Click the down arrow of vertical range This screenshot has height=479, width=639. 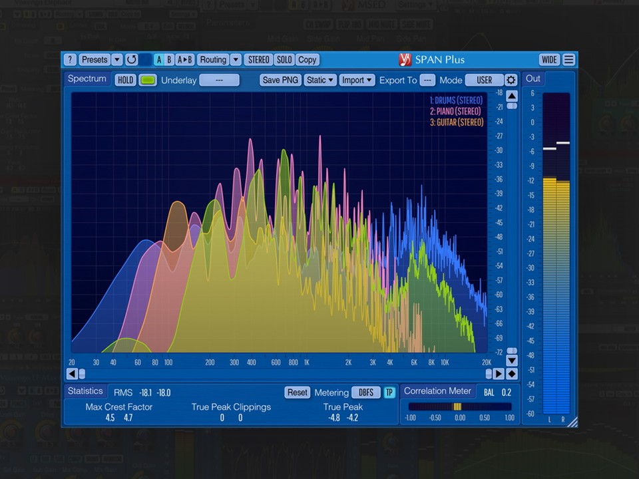[512, 361]
